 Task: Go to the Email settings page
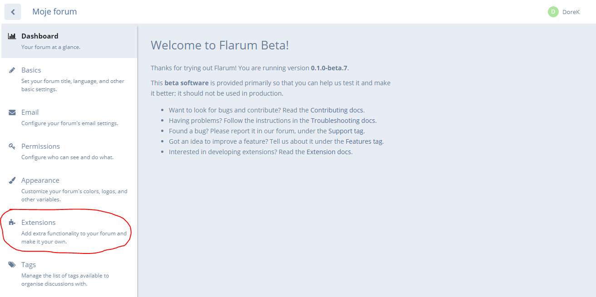tap(30, 112)
